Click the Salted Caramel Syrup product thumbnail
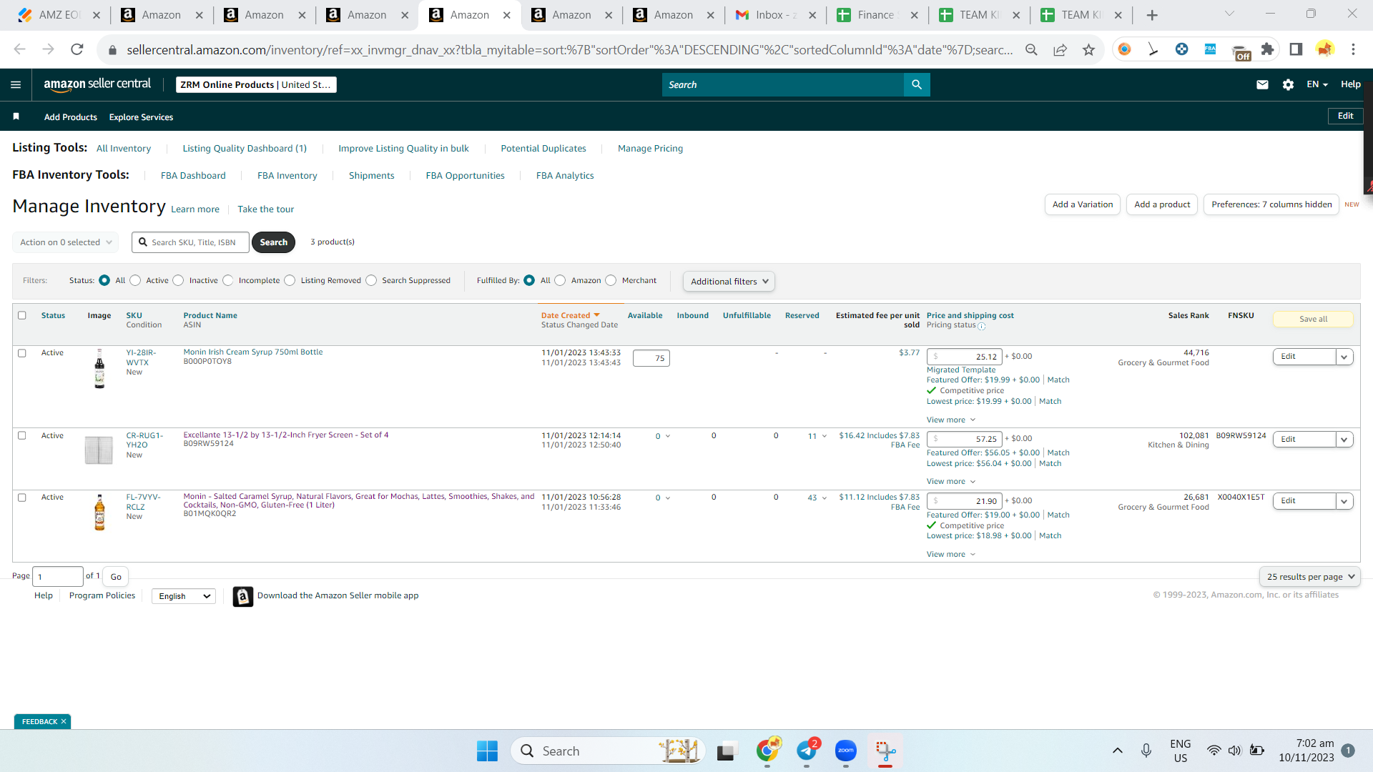 (x=99, y=512)
